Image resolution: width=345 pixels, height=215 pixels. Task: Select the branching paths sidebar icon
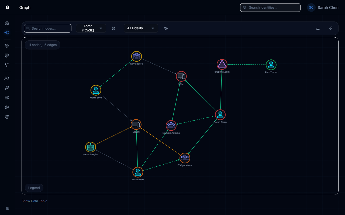(7, 65)
